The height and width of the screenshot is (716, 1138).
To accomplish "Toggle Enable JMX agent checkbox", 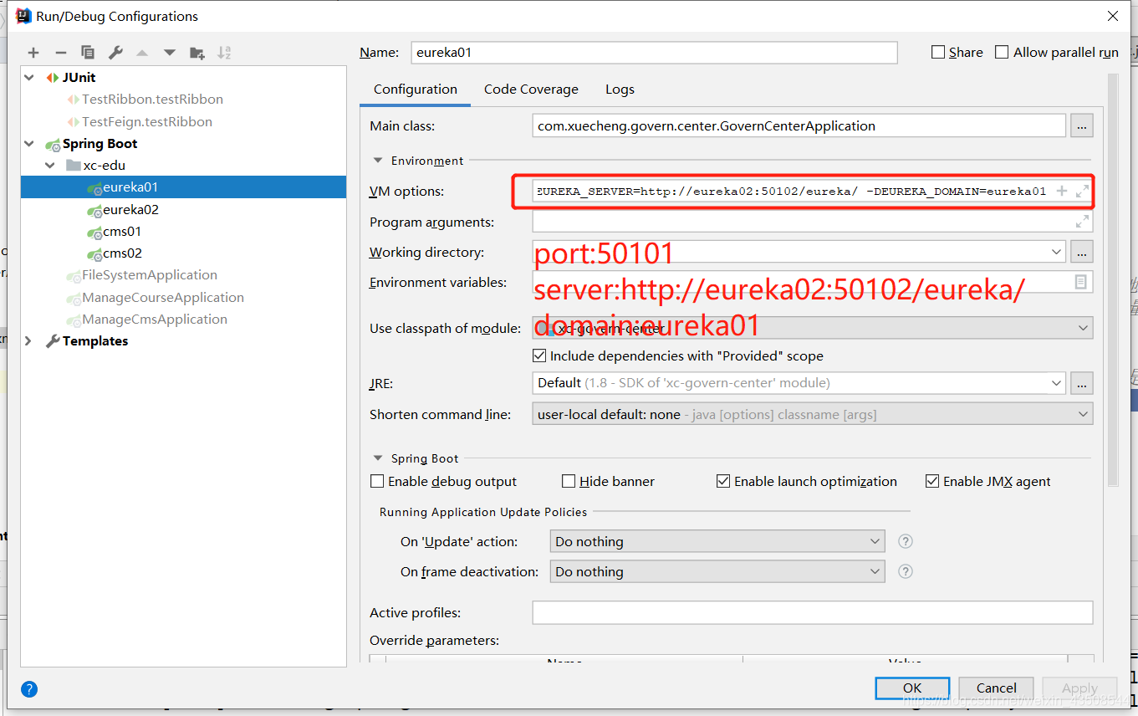I will click(932, 481).
